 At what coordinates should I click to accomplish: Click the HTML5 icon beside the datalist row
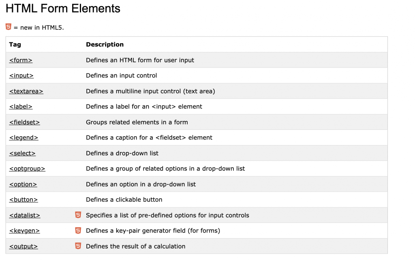pyautogui.click(x=78, y=215)
